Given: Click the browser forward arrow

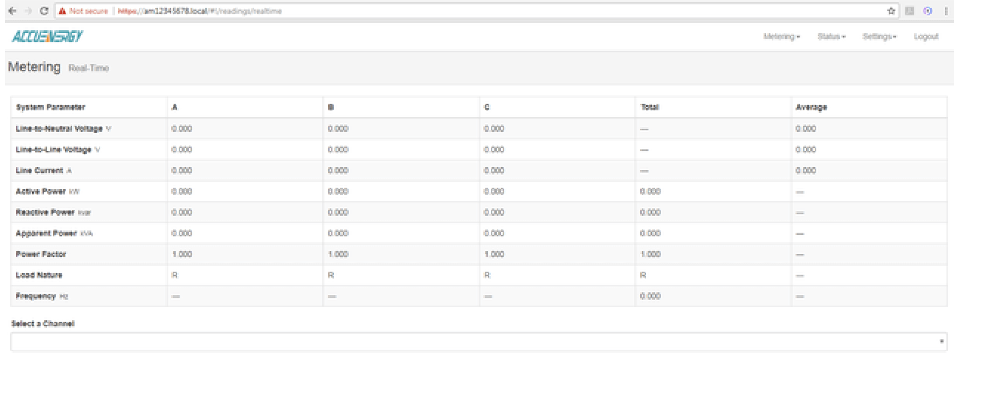Looking at the screenshot, I should click(x=28, y=11).
